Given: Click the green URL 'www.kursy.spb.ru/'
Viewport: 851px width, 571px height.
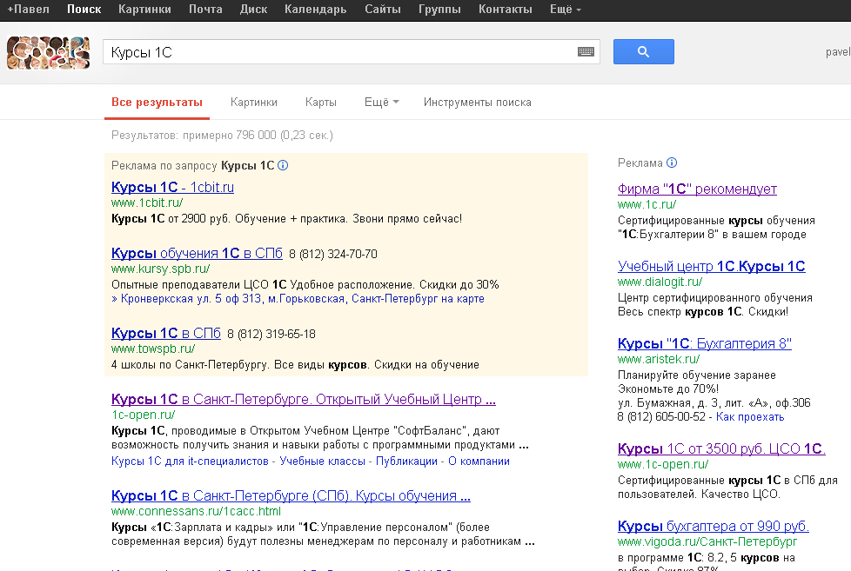Looking at the screenshot, I should 161,269.
